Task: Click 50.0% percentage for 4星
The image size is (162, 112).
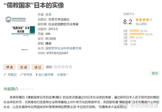Action: 149,34
